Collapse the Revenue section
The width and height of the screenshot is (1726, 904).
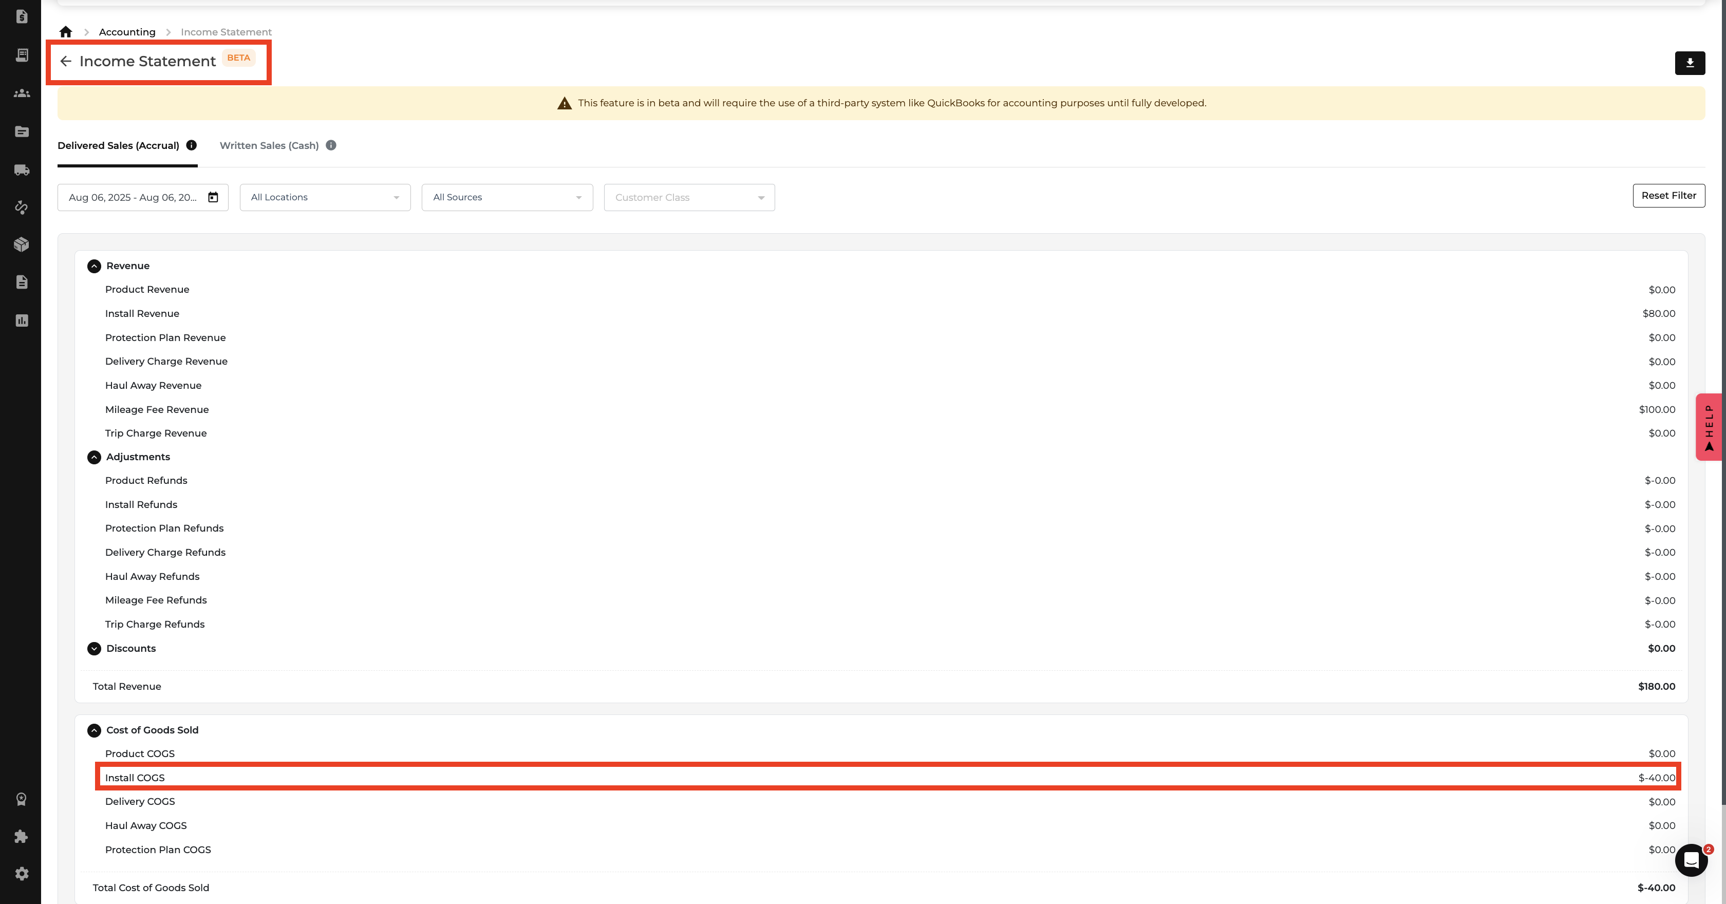[94, 266]
